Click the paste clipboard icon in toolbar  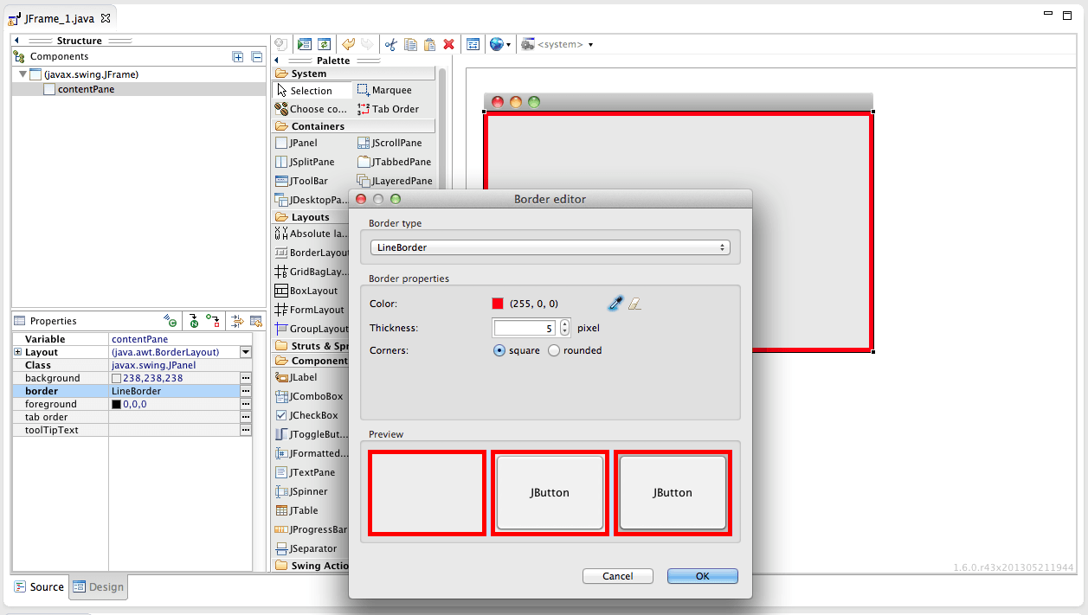[x=429, y=44]
